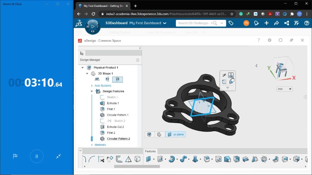This screenshot has width=312, height=175.
Task: Click the zx plane breadcrumb button
Action: [175, 134]
